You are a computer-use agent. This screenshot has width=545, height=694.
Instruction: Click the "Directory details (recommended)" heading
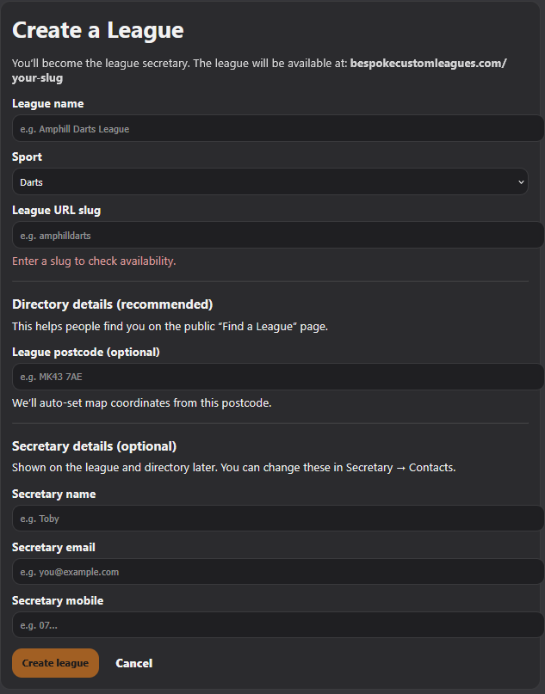pos(112,304)
